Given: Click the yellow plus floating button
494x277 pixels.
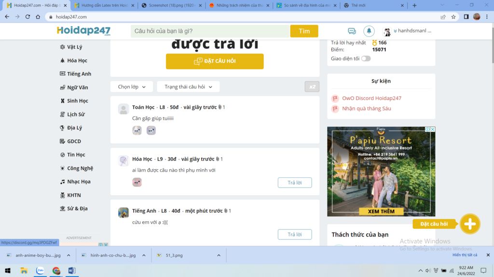Looking at the screenshot, I should point(470,224).
